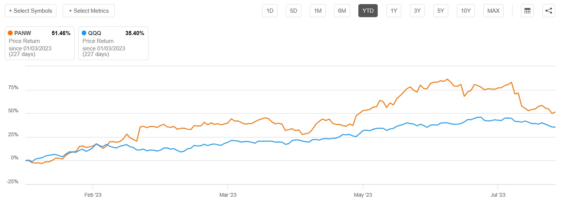Image resolution: width=564 pixels, height=206 pixels.
Task: Click the PANW legend card
Action: click(x=40, y=43)
